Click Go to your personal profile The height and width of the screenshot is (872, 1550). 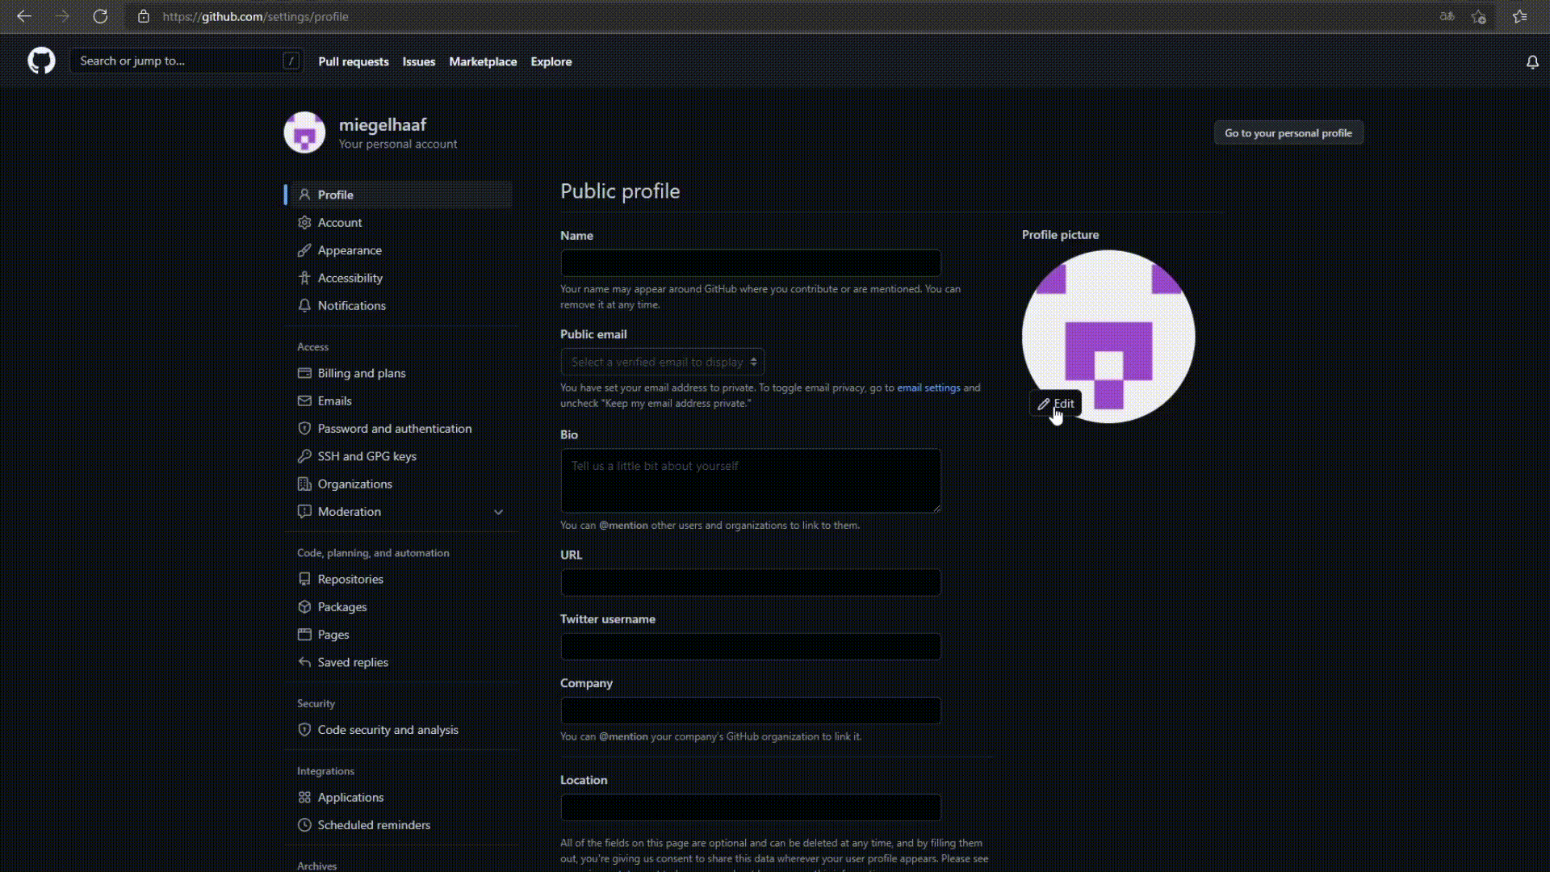click(x=1288, y=132)
